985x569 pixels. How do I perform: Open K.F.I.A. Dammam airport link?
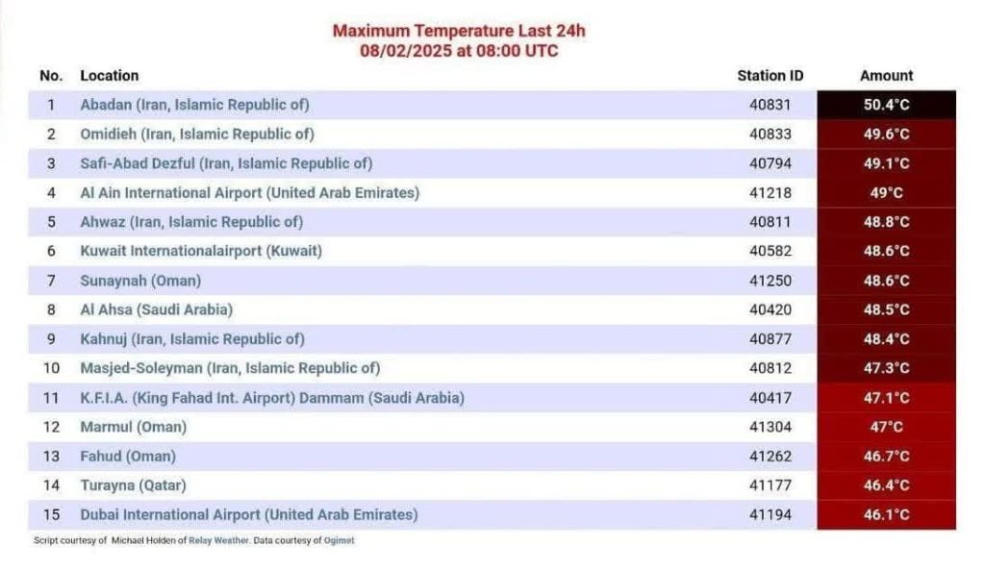click(x=272, y=398)
